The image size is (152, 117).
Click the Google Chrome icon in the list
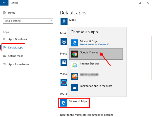(75, 54)
